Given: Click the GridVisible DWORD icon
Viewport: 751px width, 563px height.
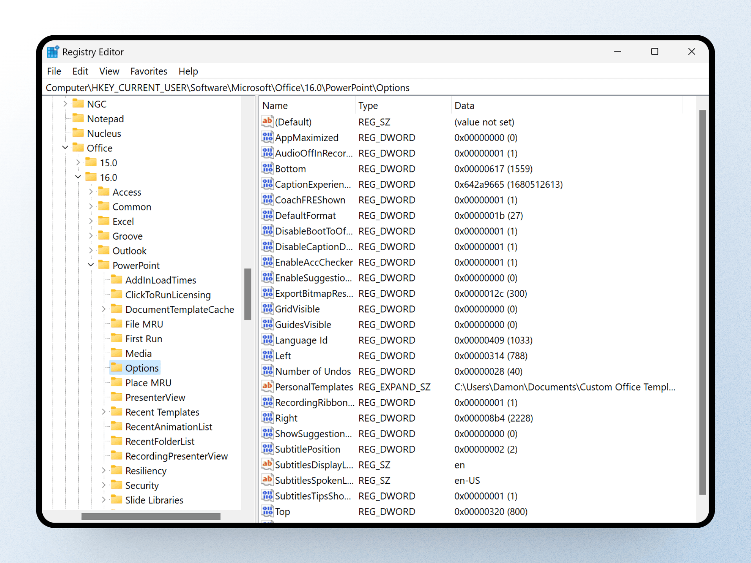Looking at the screenshot, I should (267, 309).
